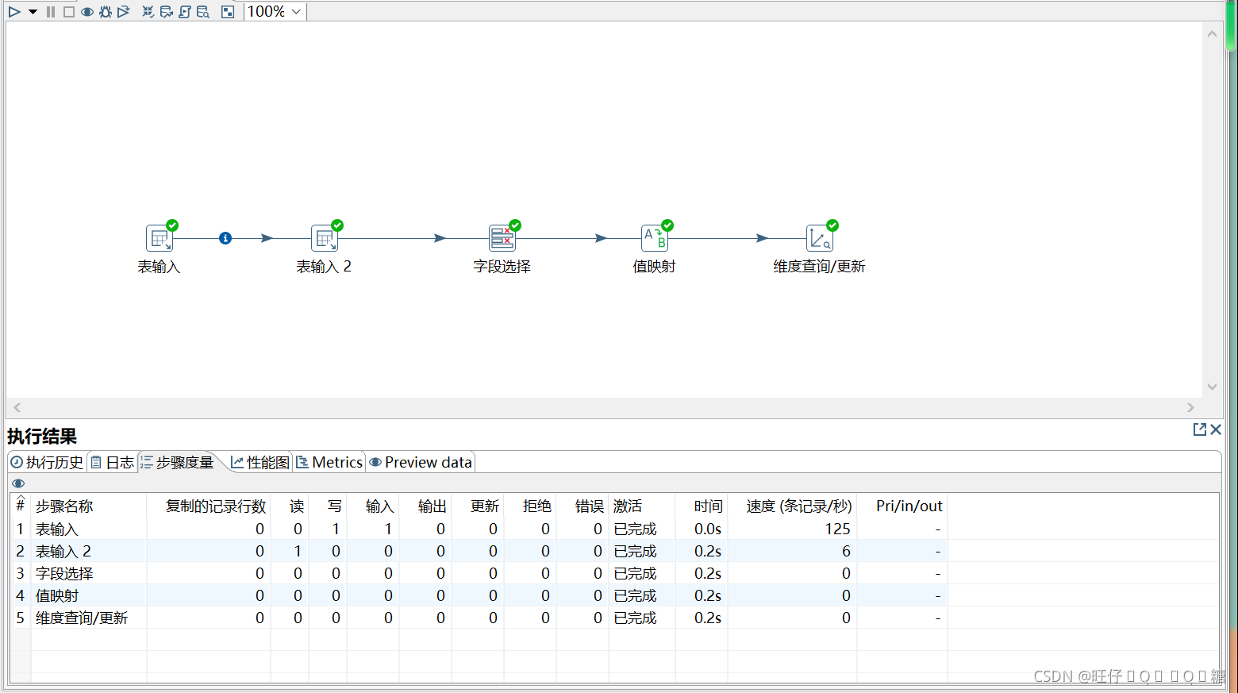Click the canvas scroll down arrow

coord(1212,387)
